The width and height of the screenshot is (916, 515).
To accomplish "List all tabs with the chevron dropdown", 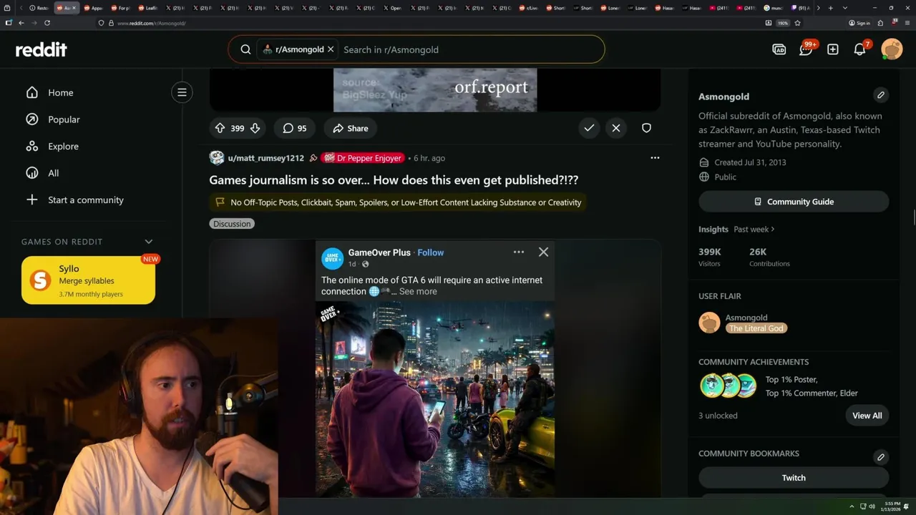I will click(x=845, y=8).
